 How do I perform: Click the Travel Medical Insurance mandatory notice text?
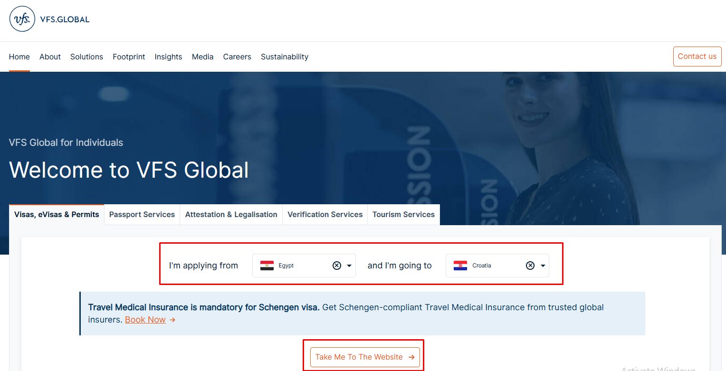click(x=204, y=307)
